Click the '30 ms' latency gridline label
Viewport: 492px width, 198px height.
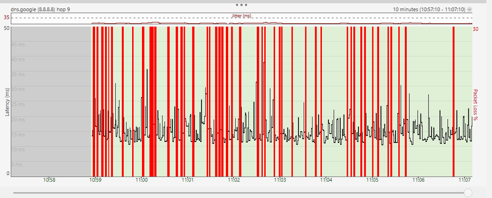point(18,89)
